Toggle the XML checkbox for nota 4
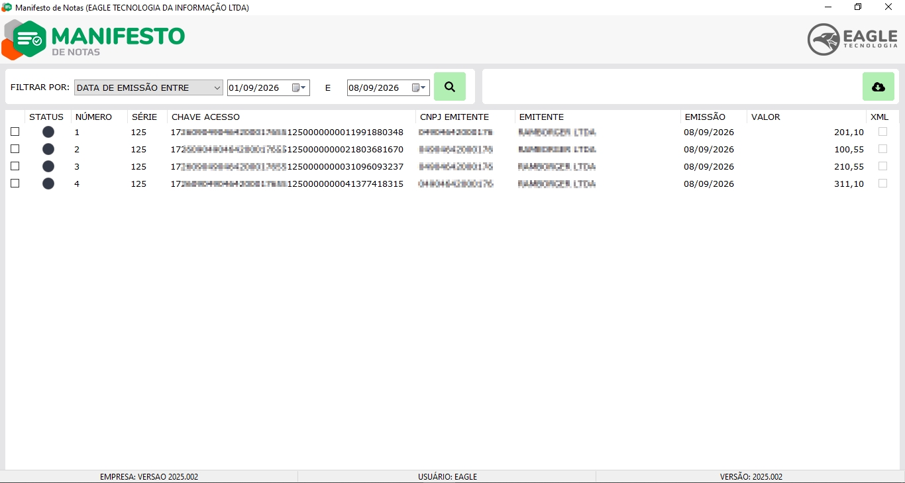Image resolution: width=905 pixels, height=483 pixels. tap(882, 184)
